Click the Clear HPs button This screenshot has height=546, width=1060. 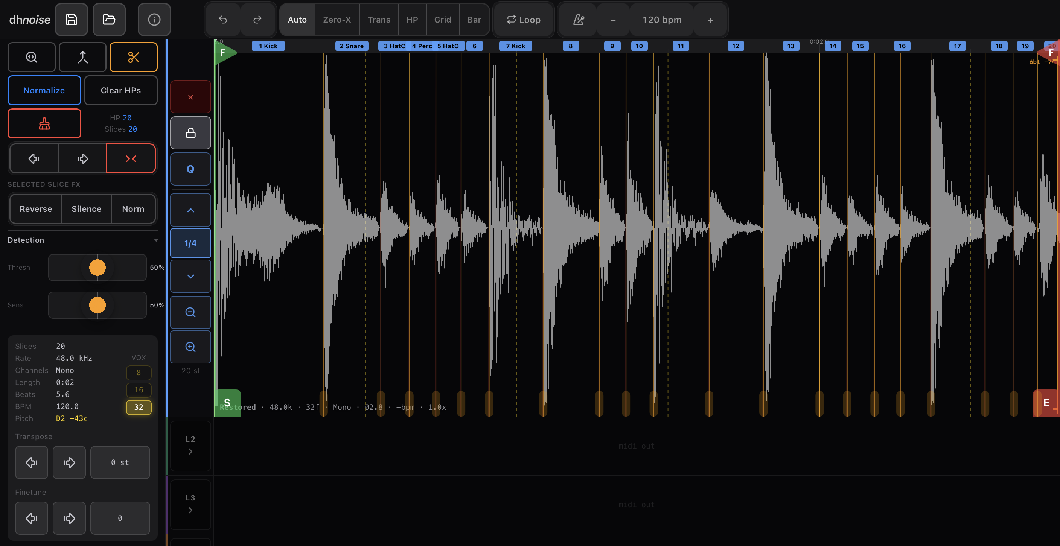point(120,90)
